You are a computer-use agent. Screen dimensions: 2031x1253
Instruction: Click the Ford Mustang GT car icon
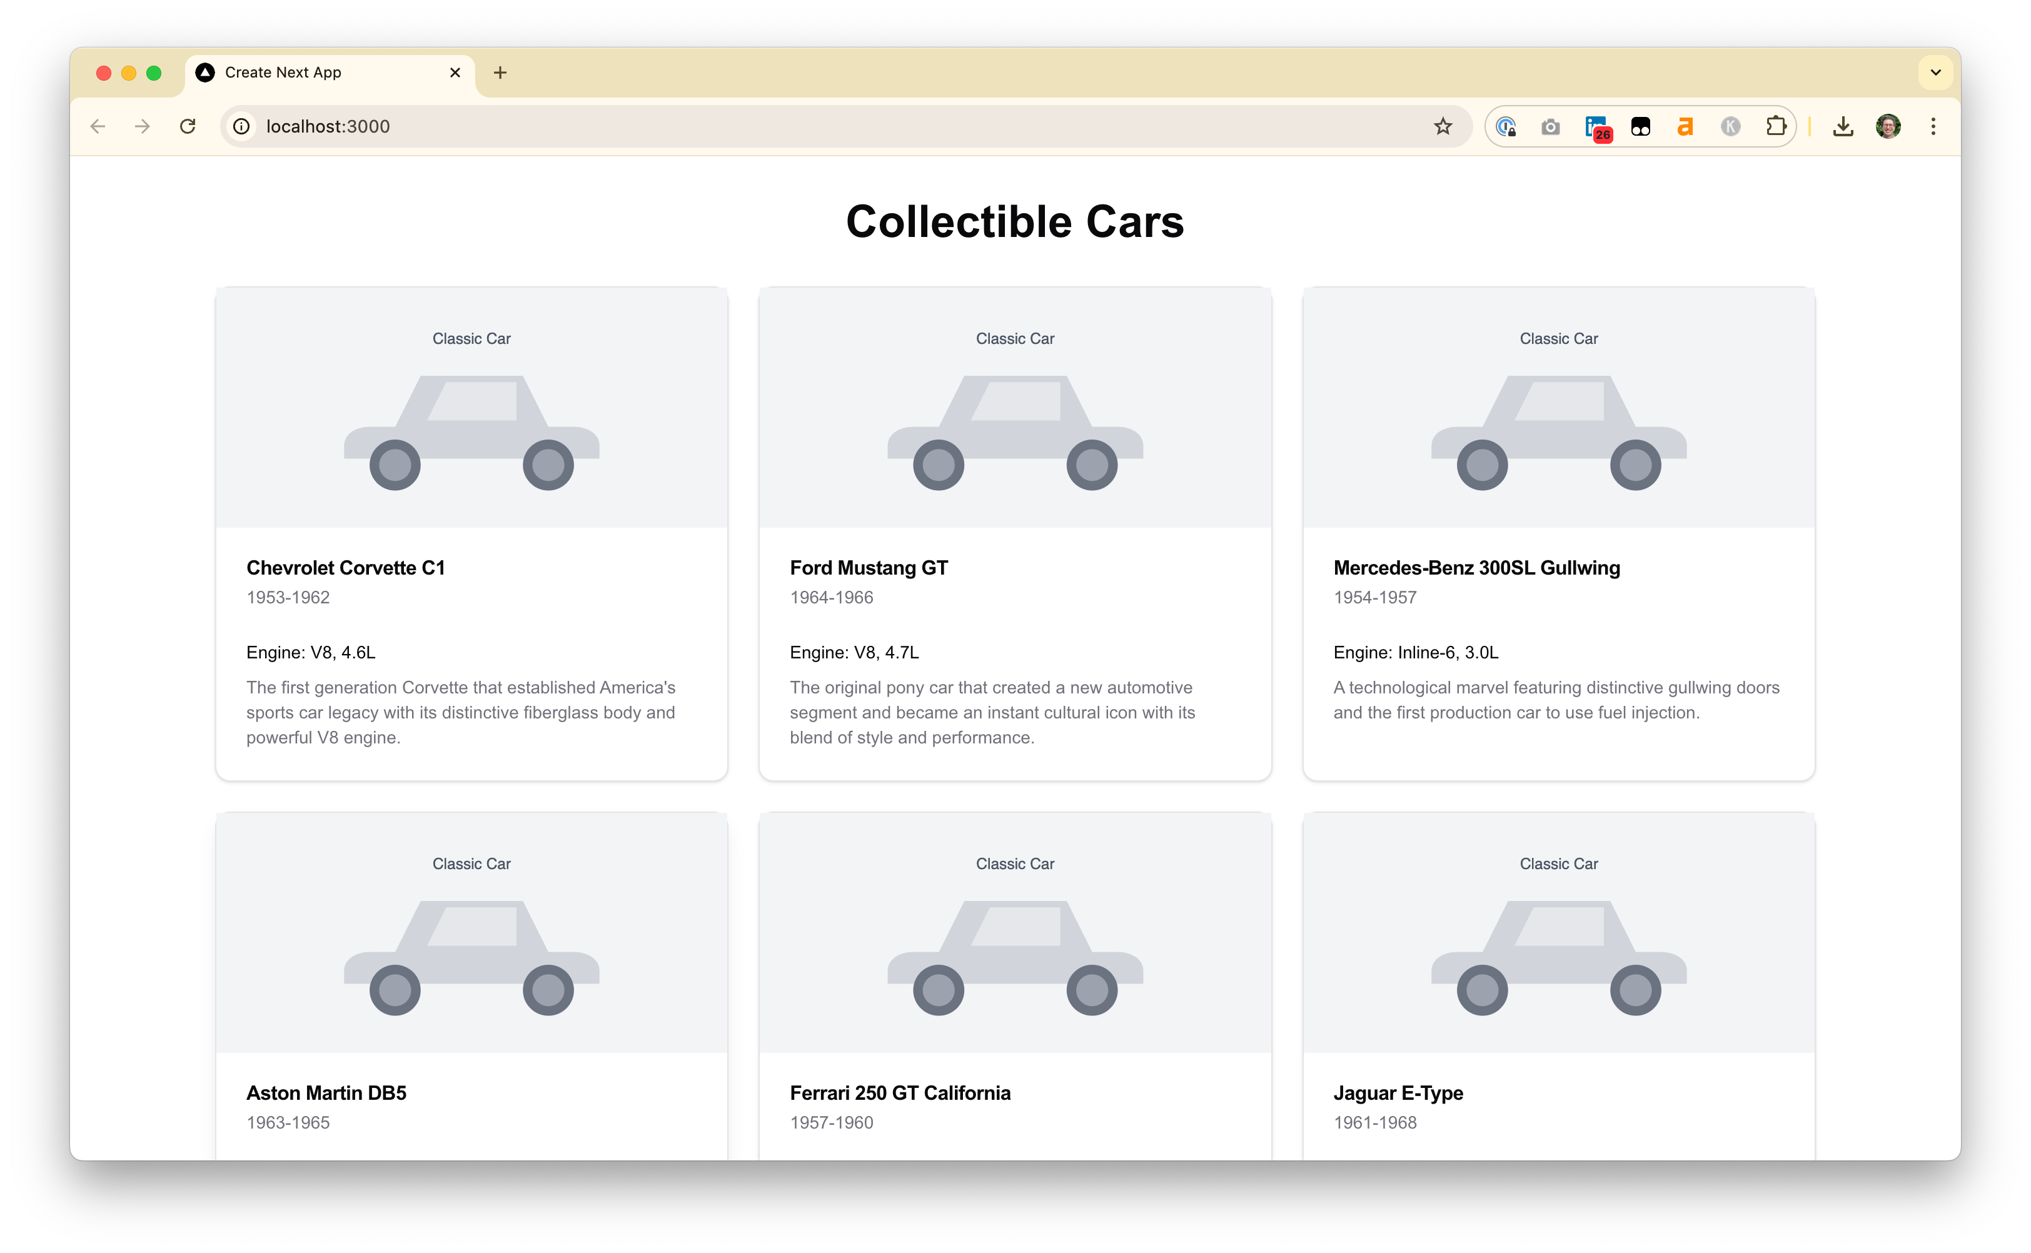[1015, 428]
